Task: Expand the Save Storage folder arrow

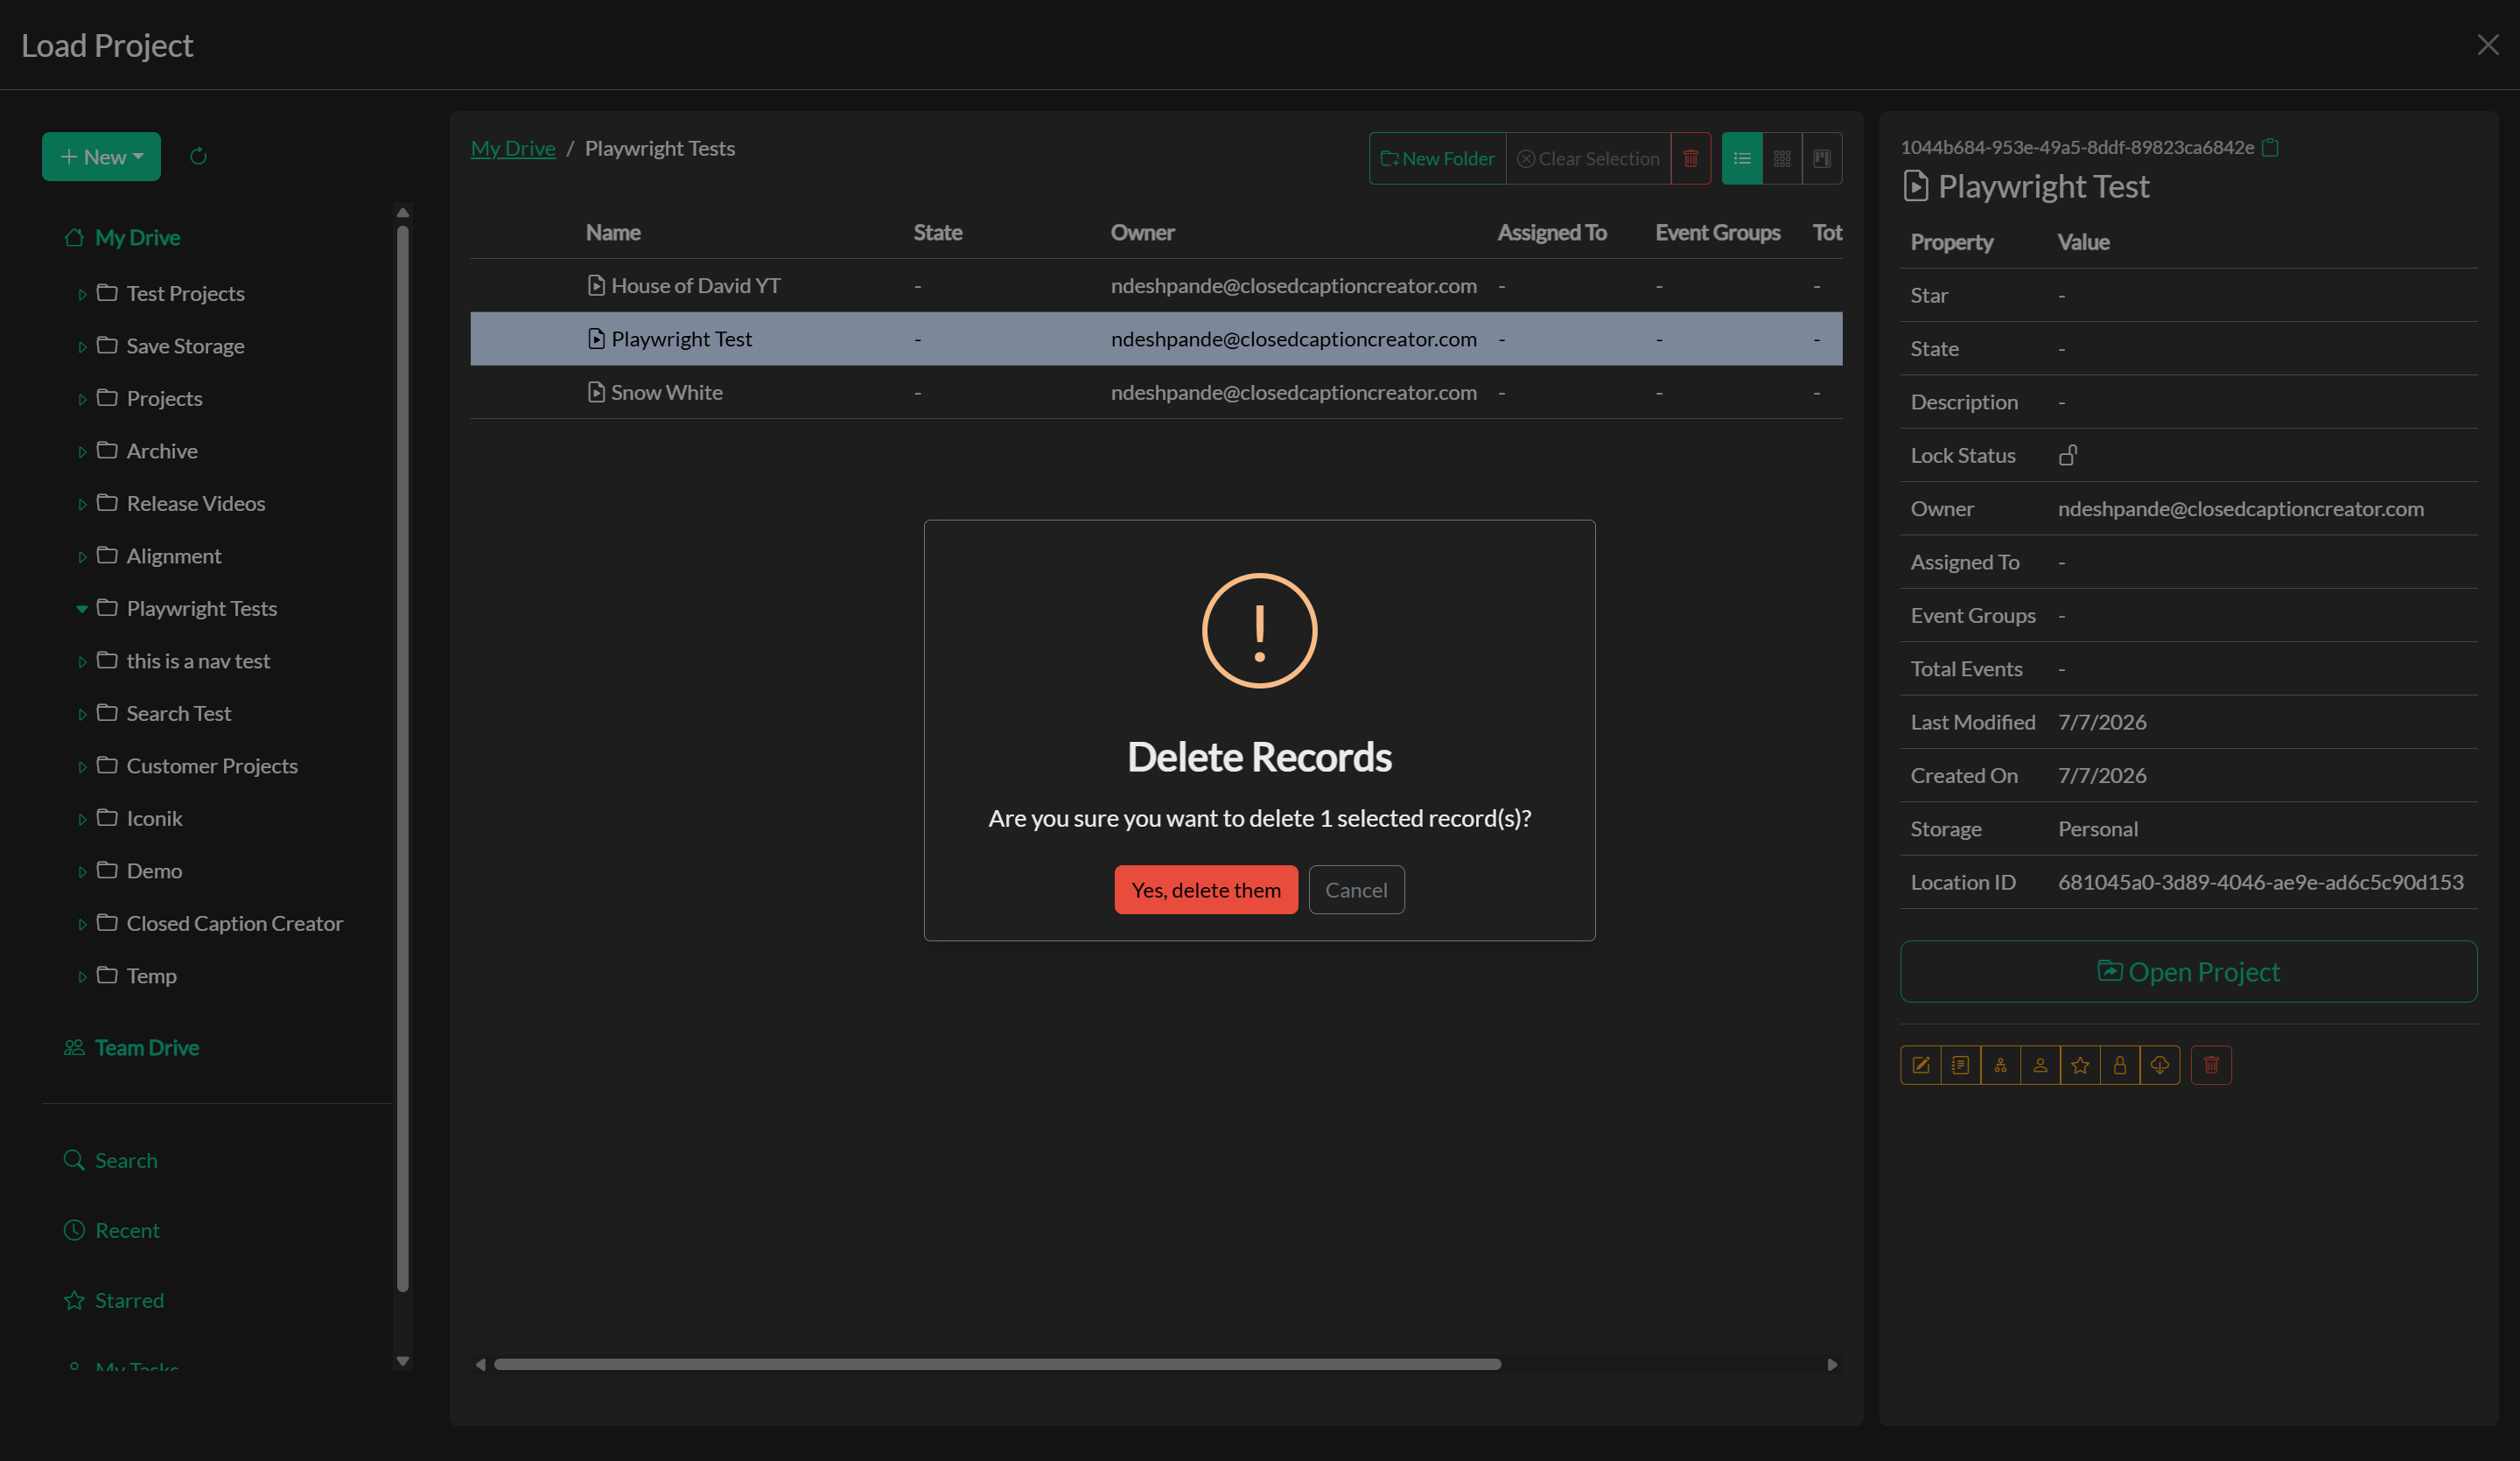Action: coord(82,346)
